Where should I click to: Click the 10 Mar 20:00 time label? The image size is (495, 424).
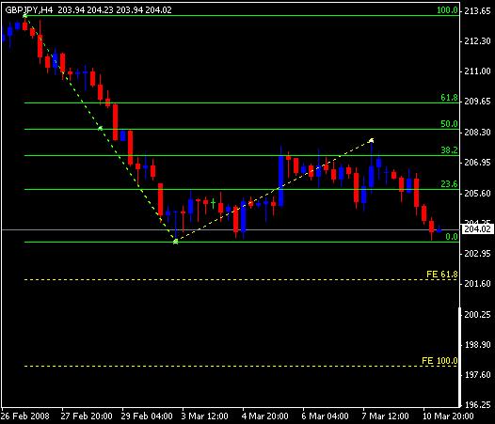pyautogui.click(x=448, y=416)
